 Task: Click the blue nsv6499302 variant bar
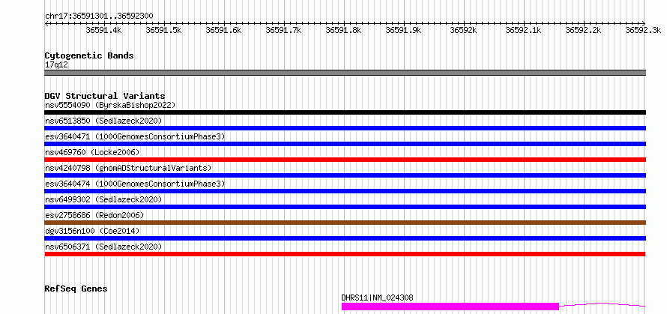345,207
